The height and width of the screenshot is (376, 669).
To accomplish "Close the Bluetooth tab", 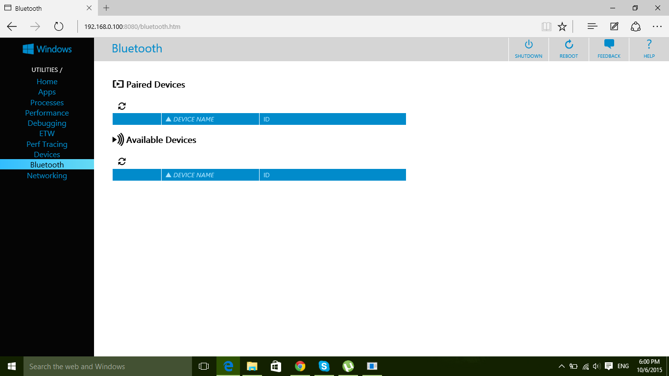I will pos(89,8).
